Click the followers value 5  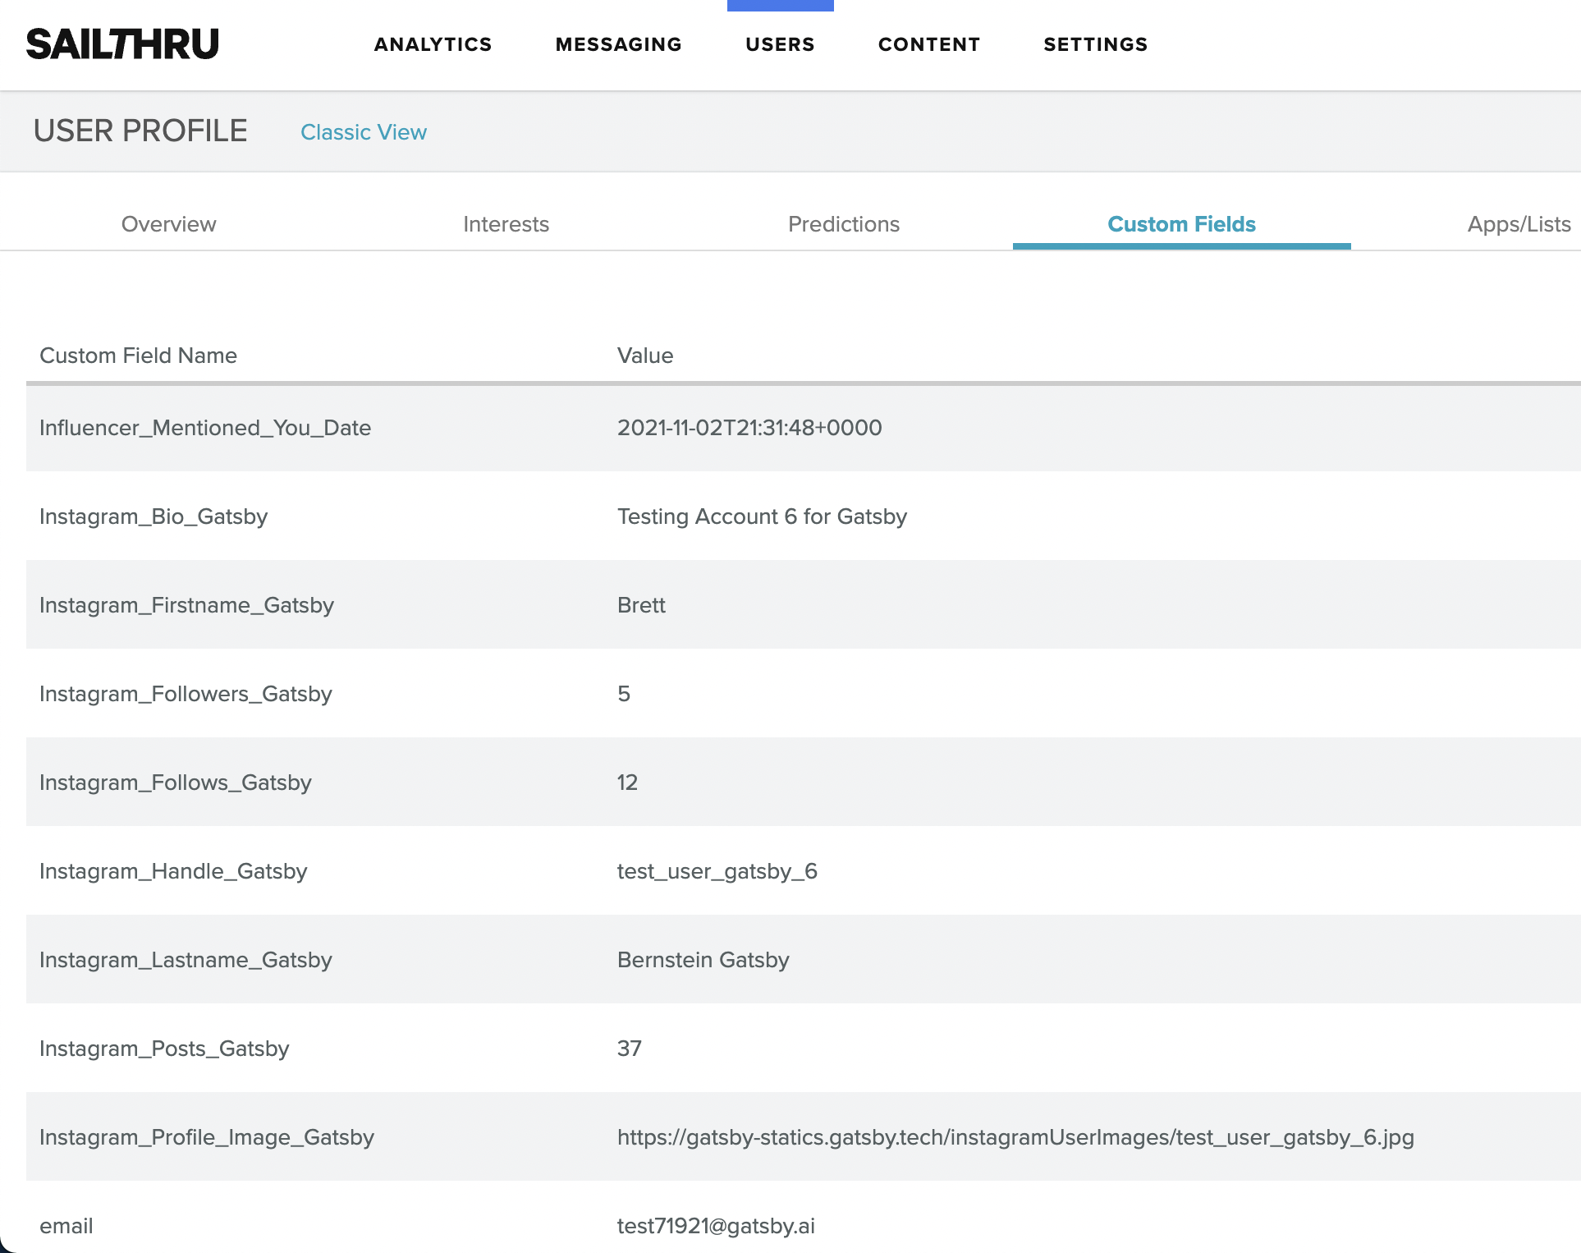(x=624, y=694)
